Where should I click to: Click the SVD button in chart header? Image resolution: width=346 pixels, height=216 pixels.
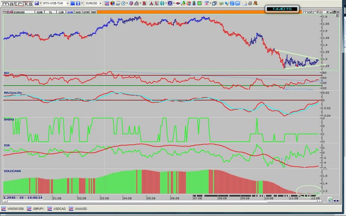[78, 12]
